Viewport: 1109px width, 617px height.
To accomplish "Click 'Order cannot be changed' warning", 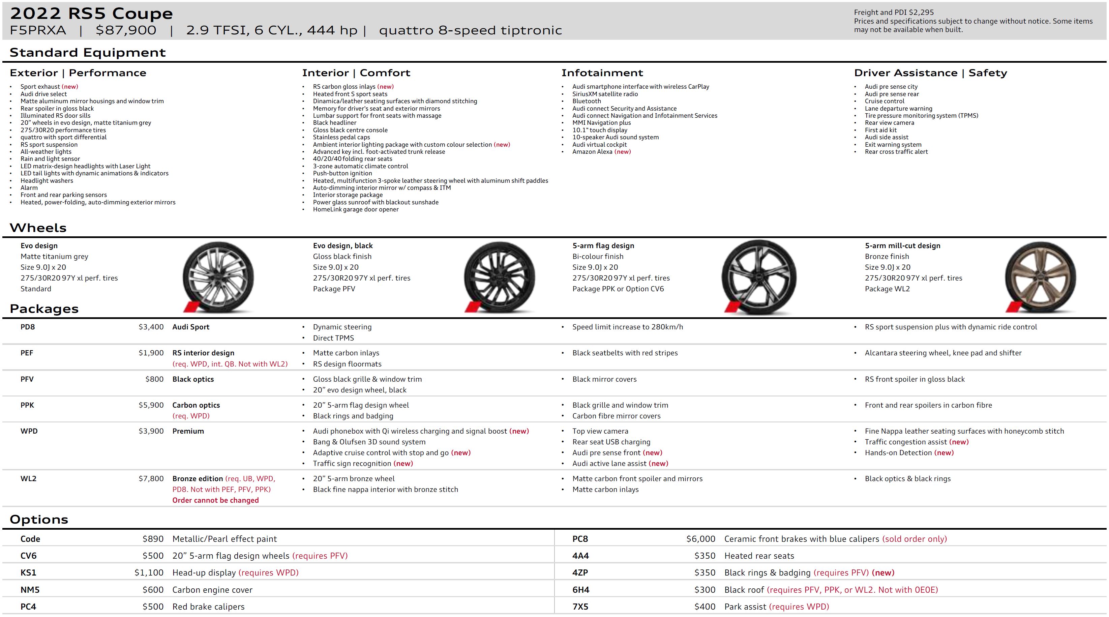I will [x=215, y=500].
